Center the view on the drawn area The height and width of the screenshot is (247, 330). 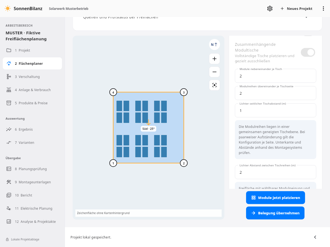click(215, 85)
